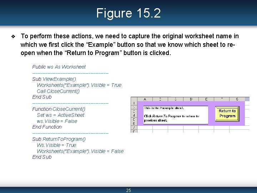The image size is (257, 193).
Task: Select column A header in the spreadsheet
Action: [145, 99]
